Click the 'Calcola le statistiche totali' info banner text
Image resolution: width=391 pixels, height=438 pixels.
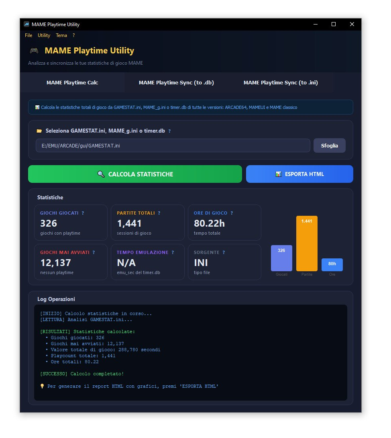pos(169,107)
